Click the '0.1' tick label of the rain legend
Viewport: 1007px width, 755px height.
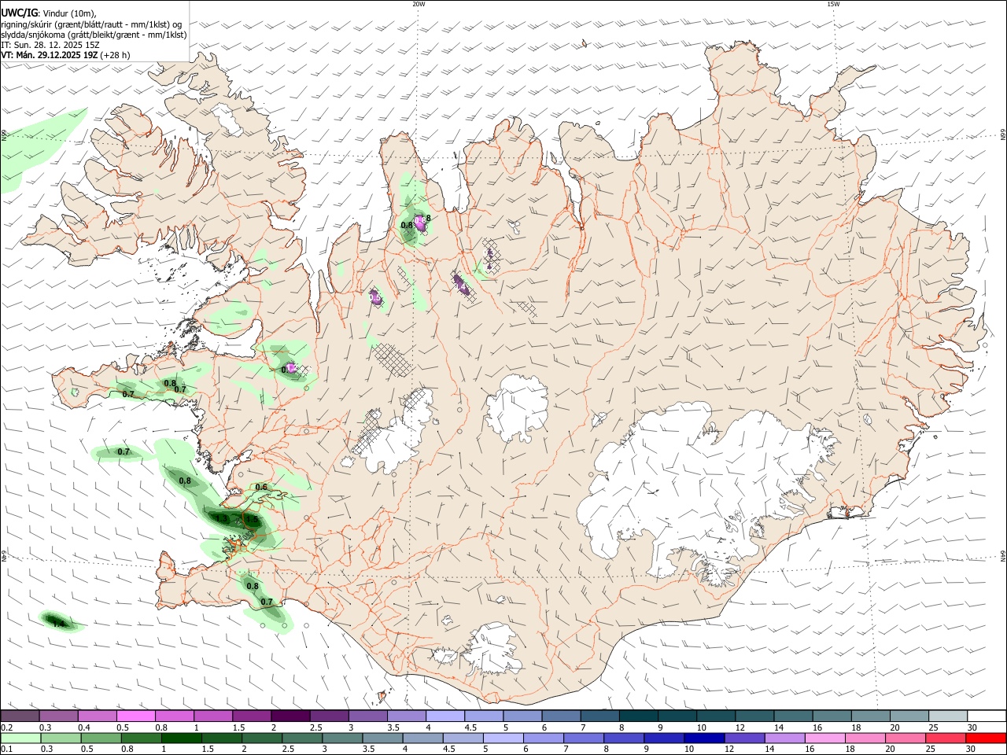click(x=6, y=749)
